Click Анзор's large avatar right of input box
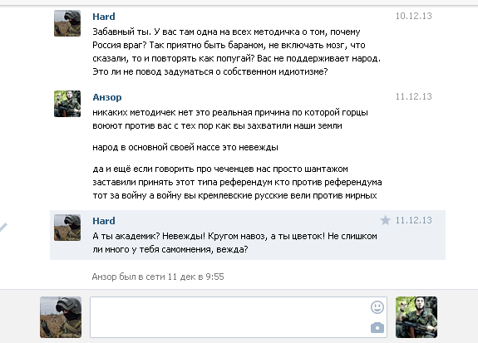 416,317
